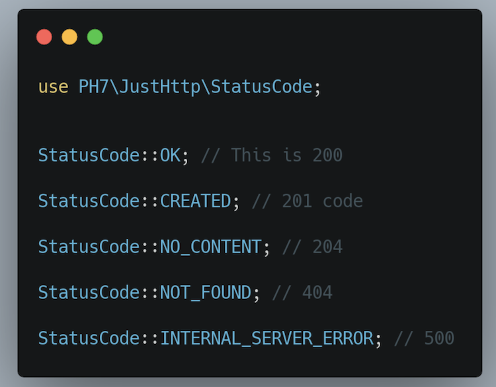Click the yellow minimize dot
The height and width of the screenshot is (387, 496).
pyautogui.click(x=69, y=37)
